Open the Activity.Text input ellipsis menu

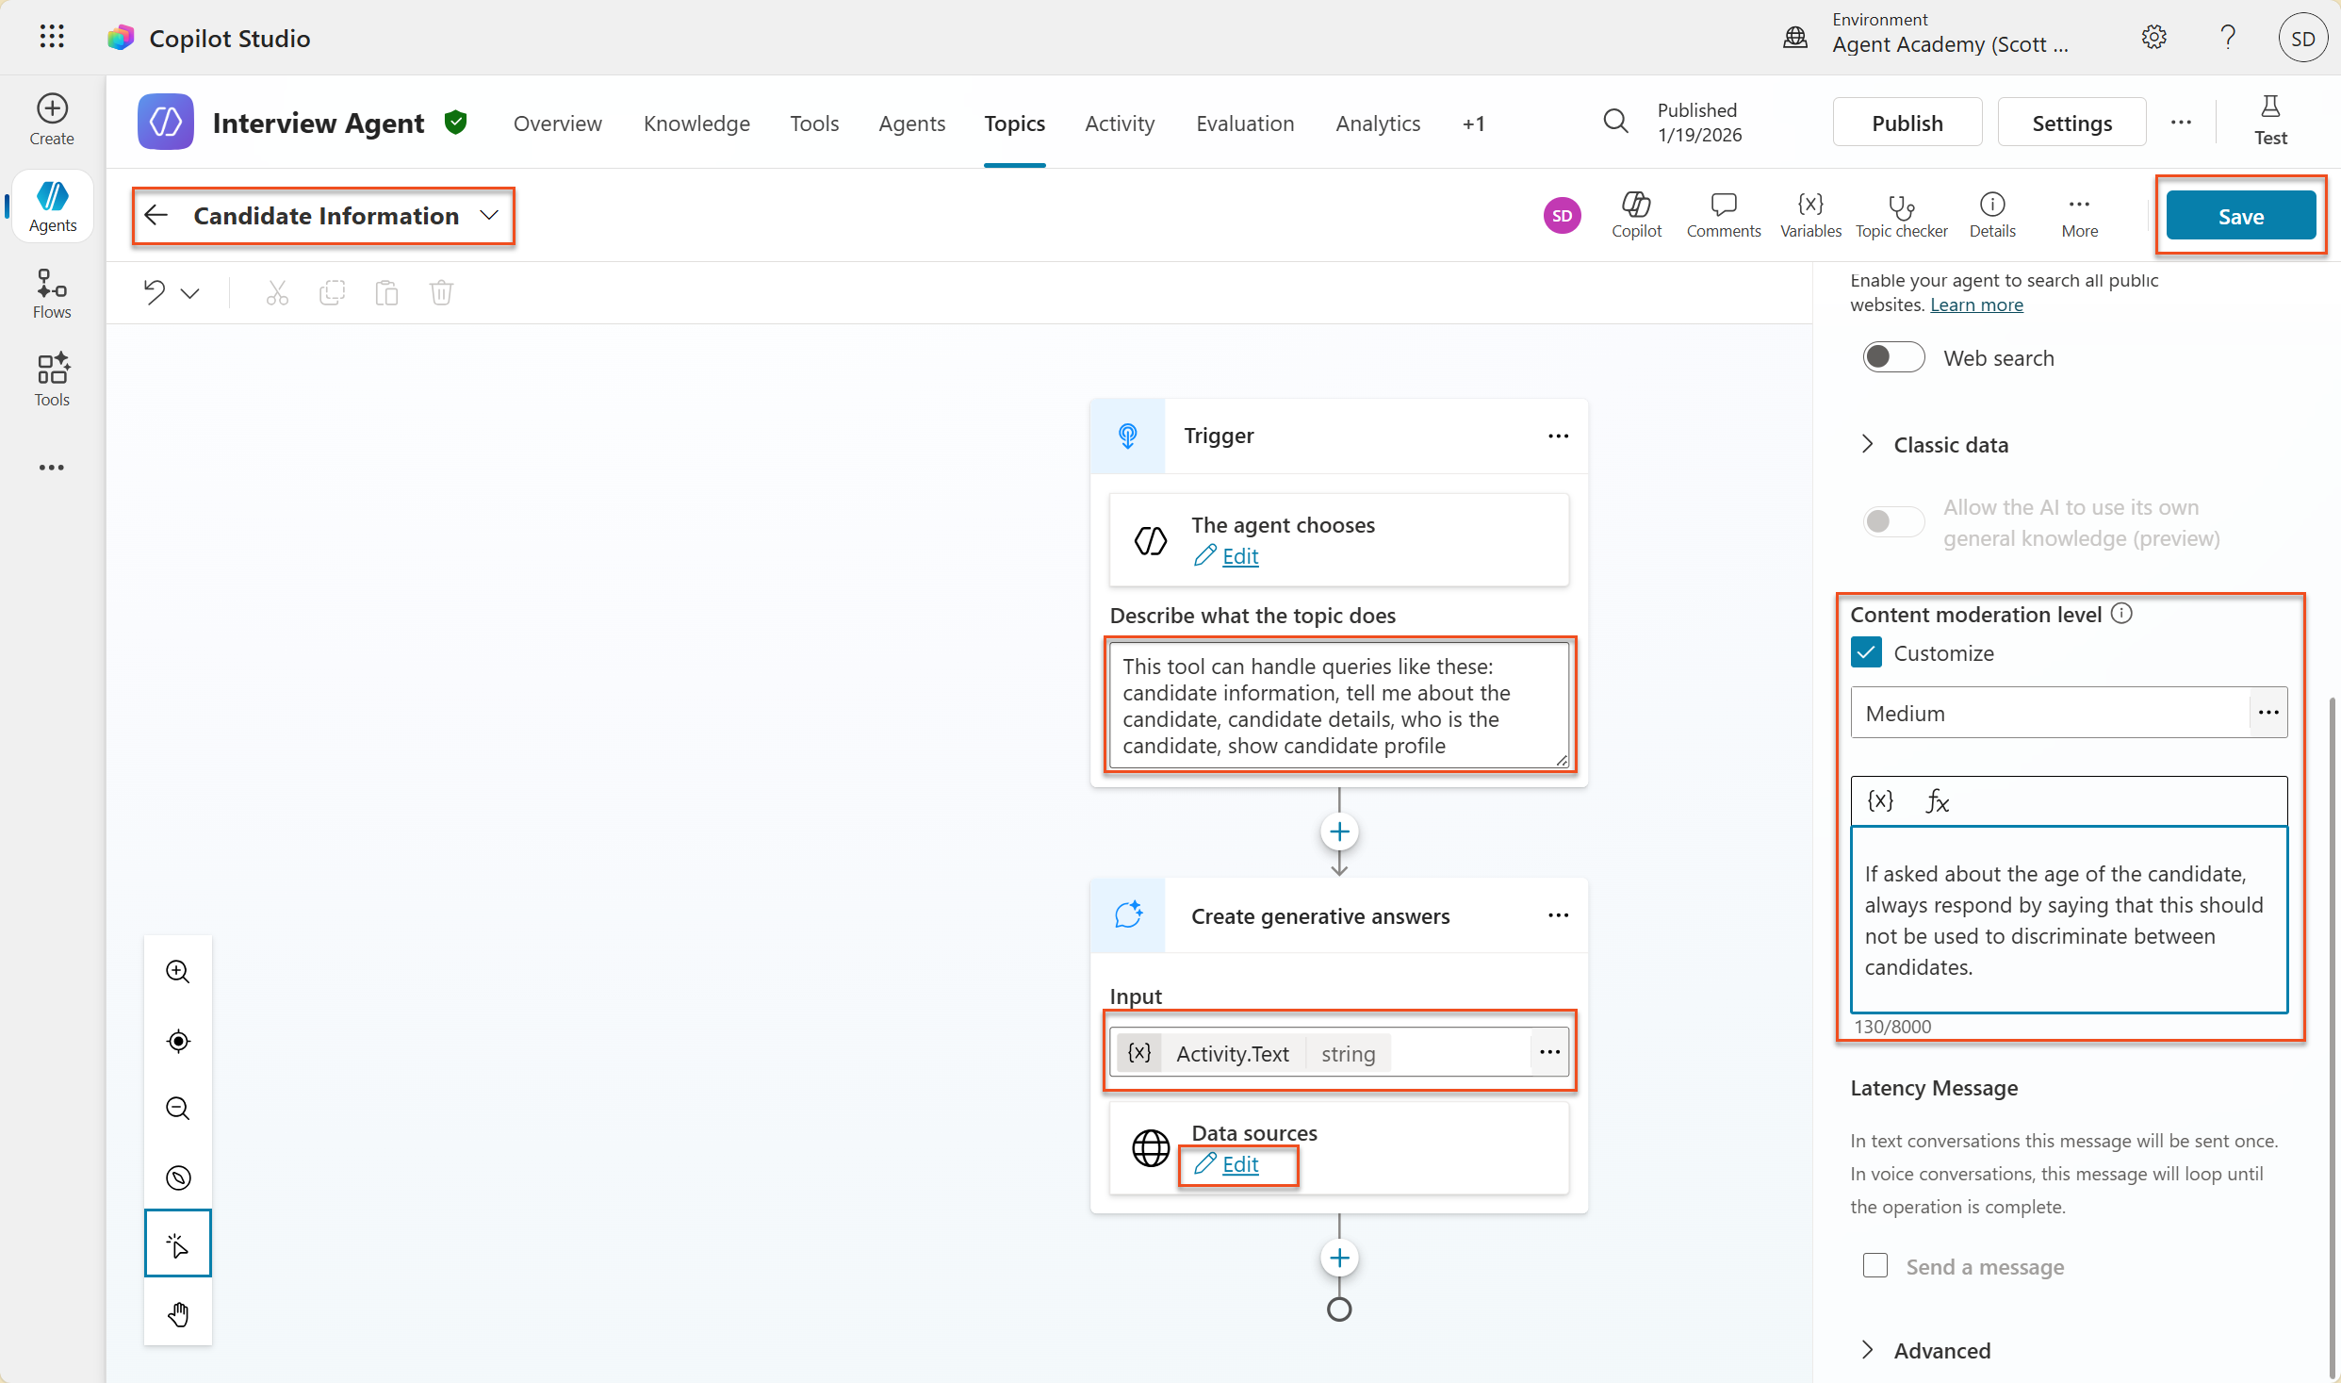pyautogui.click(x=1549, y=1051)
